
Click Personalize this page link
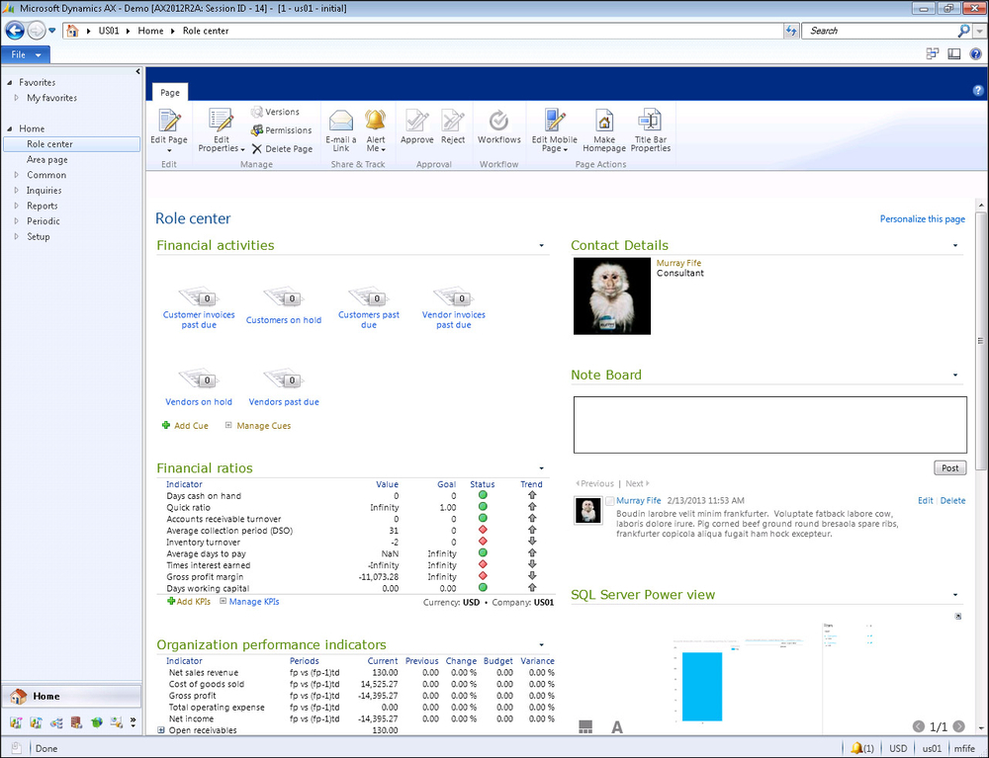922,219
